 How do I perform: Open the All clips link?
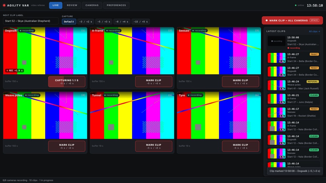point(314,31)
